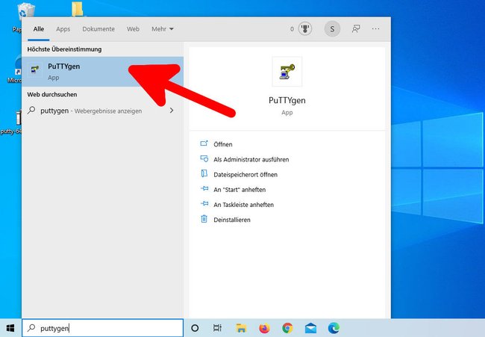The image size is (485, 337).
Task: Click the rewards trophy icon
Action: [x=305, y=29]
